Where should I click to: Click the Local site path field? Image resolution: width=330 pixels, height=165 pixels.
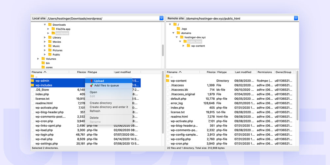pos(103,18)
